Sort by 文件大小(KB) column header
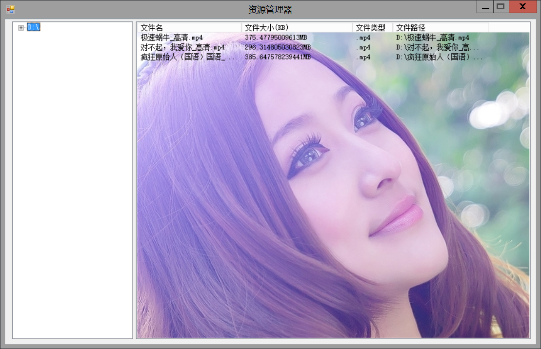Screen dimensions: 541x349 coord(297,28)
